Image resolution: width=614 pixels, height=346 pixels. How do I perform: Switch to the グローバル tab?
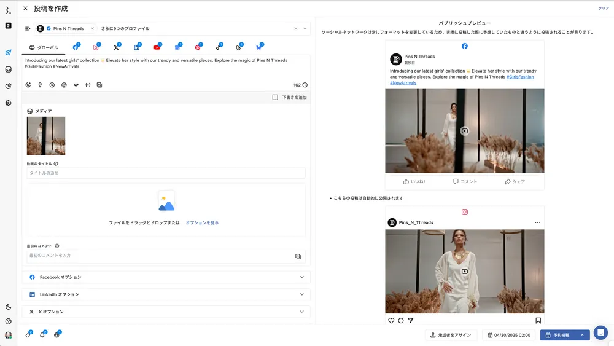pyautogui.click(x=44, y=47)
